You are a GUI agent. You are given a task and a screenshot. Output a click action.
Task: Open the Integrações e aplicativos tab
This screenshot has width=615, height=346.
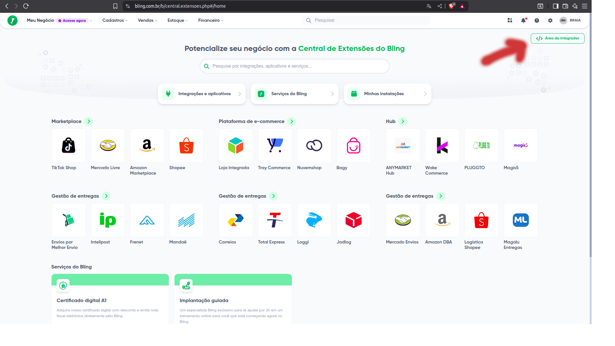point(202,94)
